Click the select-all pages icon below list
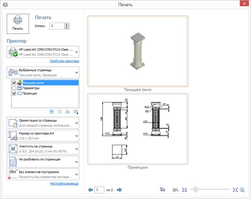This screenshot has width=251, height=199. 52,111
